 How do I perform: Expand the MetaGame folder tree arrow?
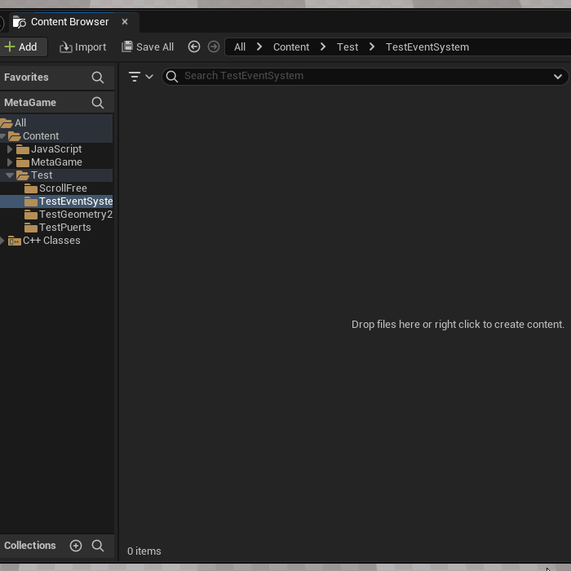[10, 162]
